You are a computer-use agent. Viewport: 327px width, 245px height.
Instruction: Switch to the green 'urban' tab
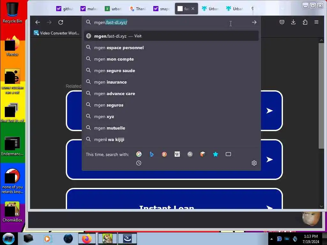coord(113,9)
